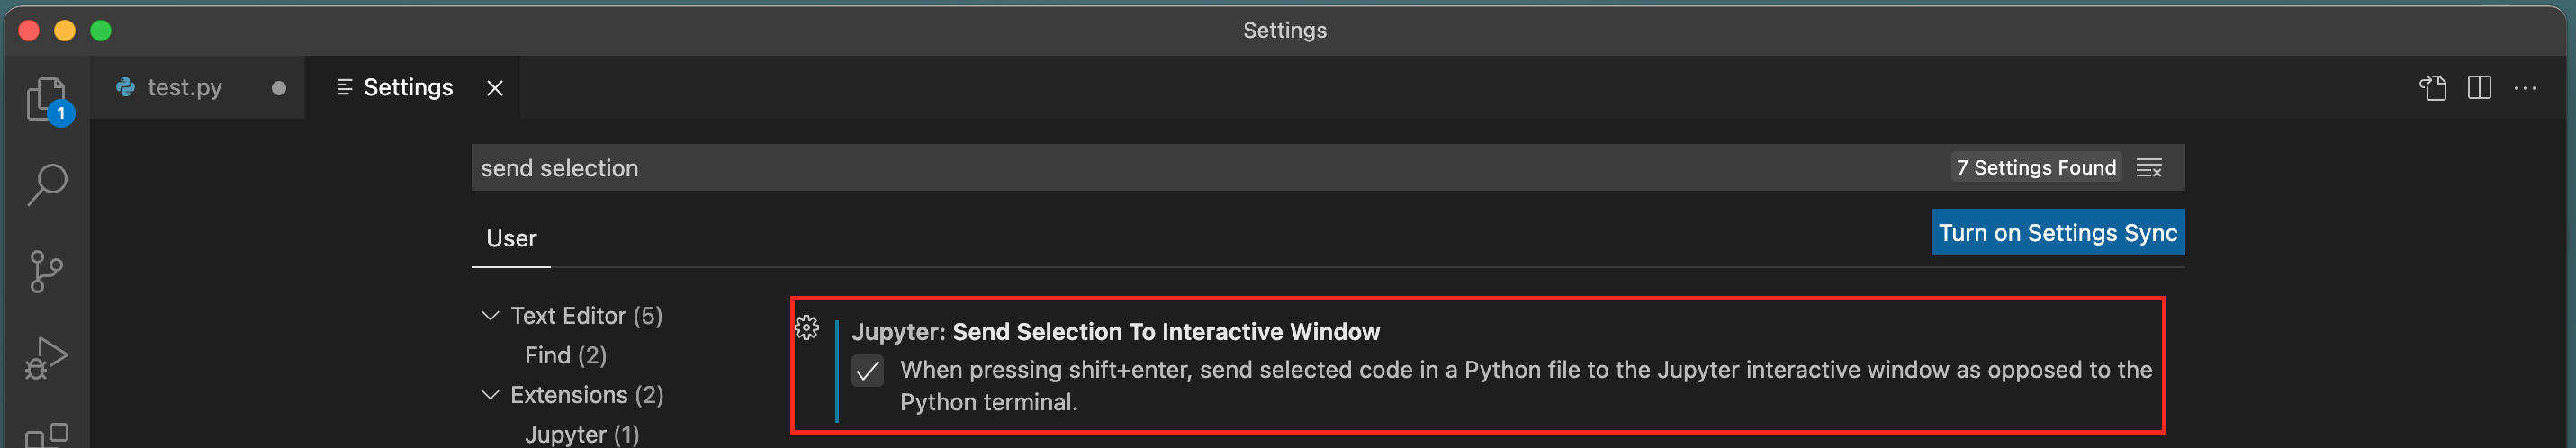Select the User settings scope tab
The height and width of the screenshot is (448, 2576).
(511, 238)
